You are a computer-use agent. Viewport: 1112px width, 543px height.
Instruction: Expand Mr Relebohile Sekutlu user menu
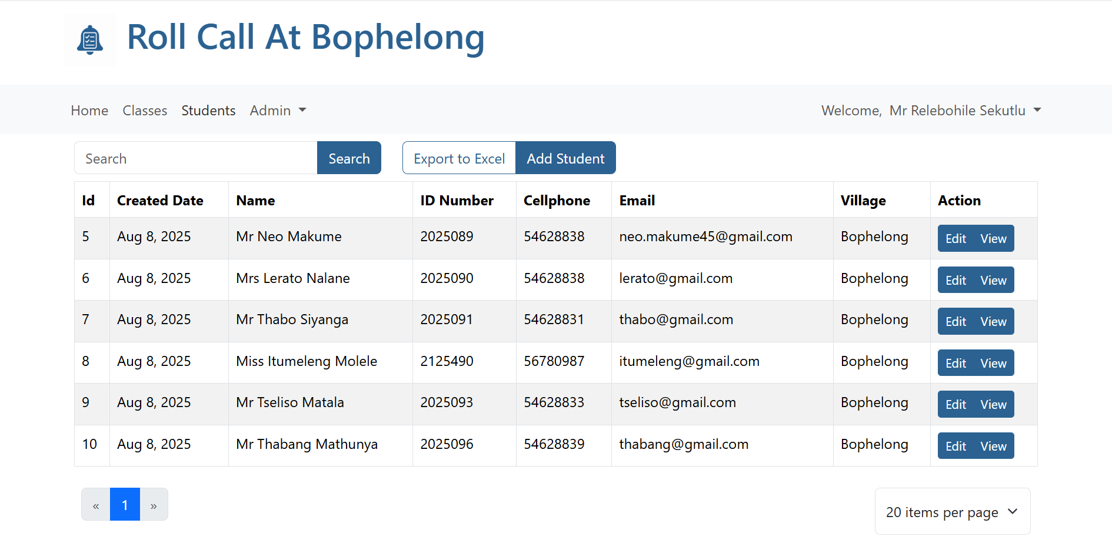coord(965,111)
